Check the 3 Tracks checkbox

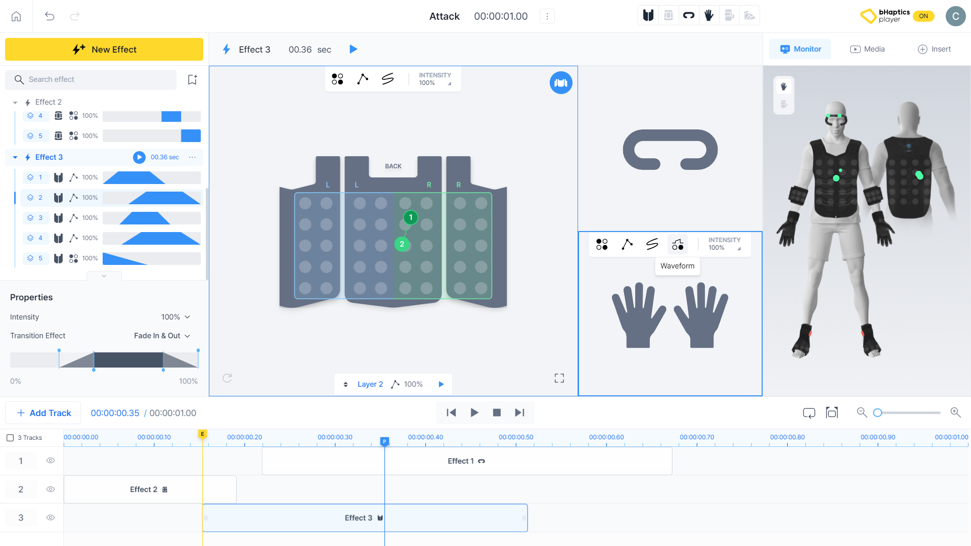tap(10, 438)
